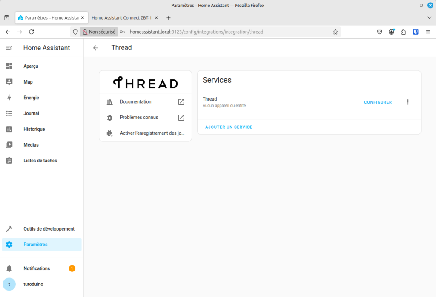The height and width of the screenshot is (297, 436).
Task: Reload the page in Firefox
Action: pyautogui.click(x=32, y=32)
